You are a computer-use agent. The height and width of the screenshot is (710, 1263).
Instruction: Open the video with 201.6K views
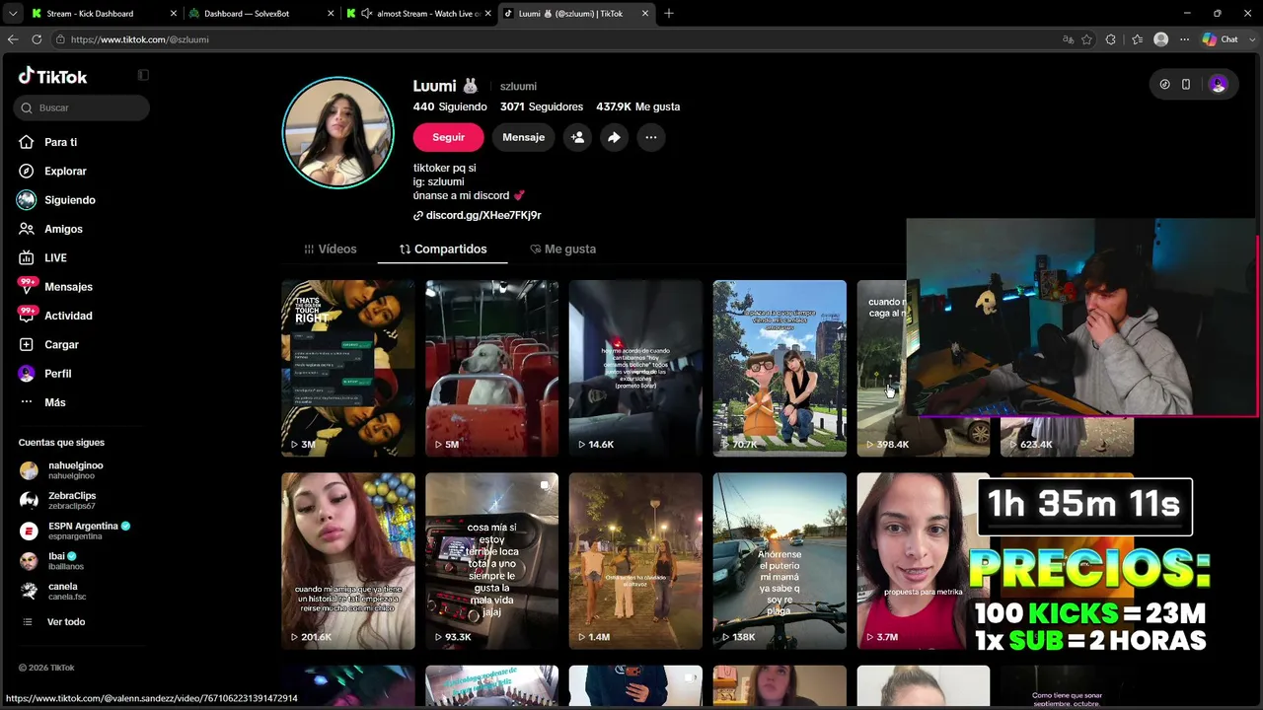coord(348,561)
